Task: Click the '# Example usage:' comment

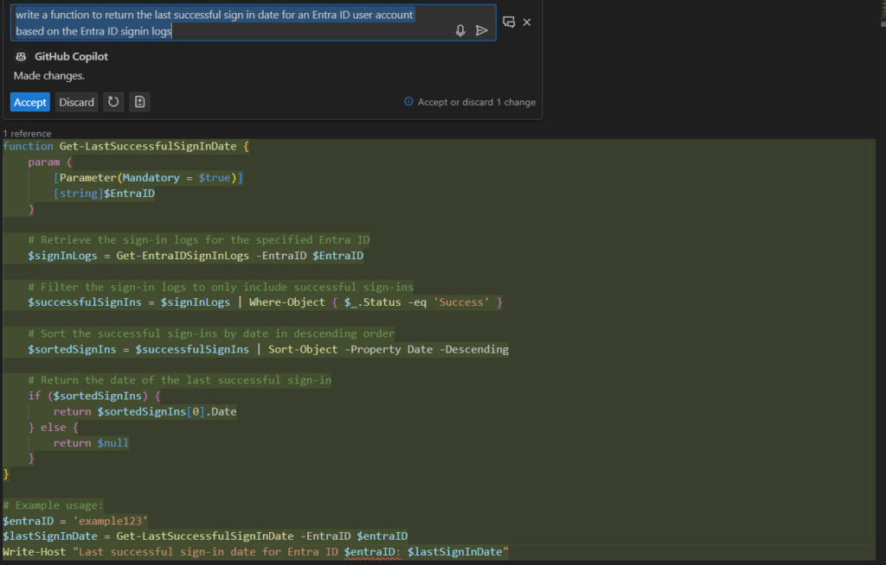Action: pos(53,505)
